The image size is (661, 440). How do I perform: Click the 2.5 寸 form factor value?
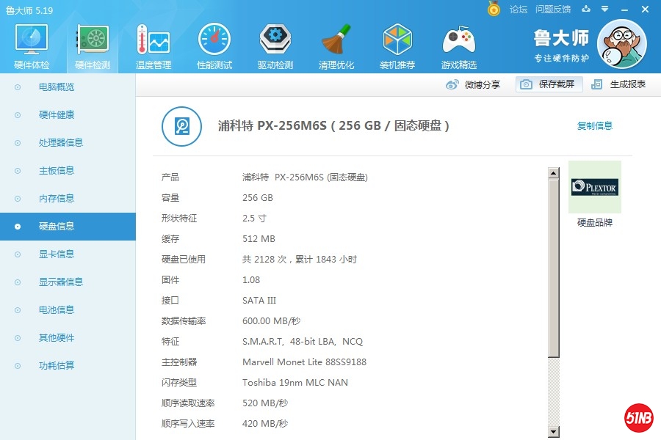click(x=254, y=219)
